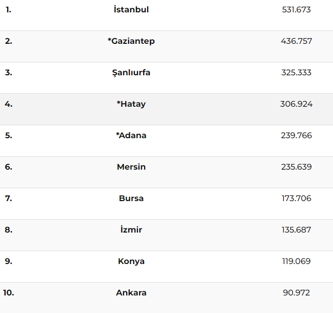
Task: Select the value 531.673 for İstanbul
Action: point(296,10)
